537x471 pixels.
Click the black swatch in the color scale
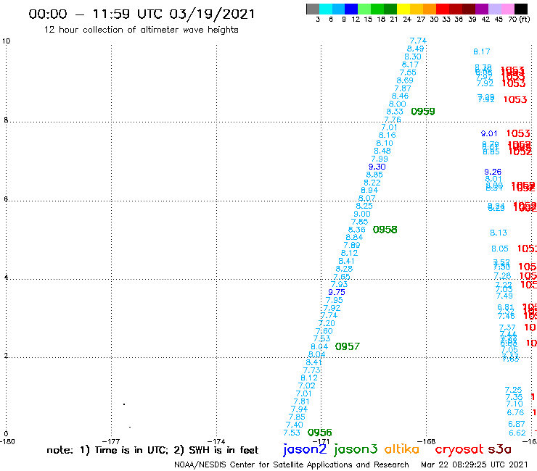[x=521, y=9]
